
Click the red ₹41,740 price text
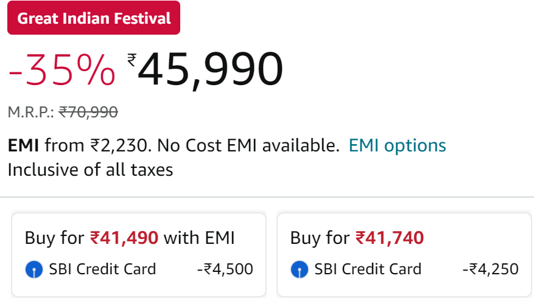[x=390, y=237]
